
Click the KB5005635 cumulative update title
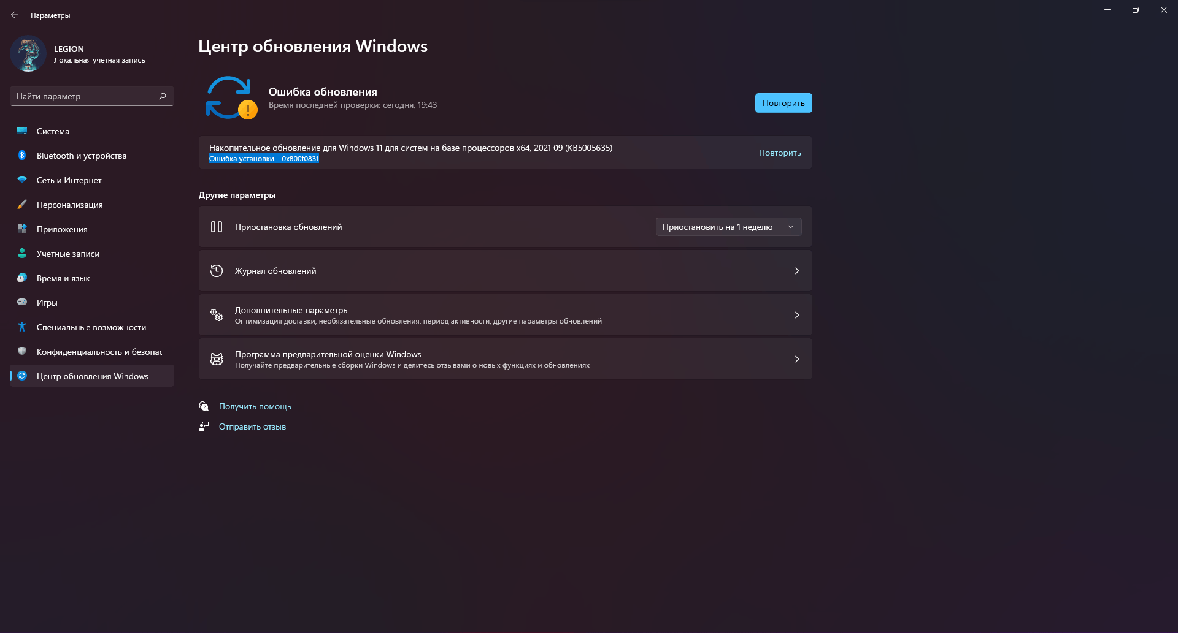tap(410, 148)
